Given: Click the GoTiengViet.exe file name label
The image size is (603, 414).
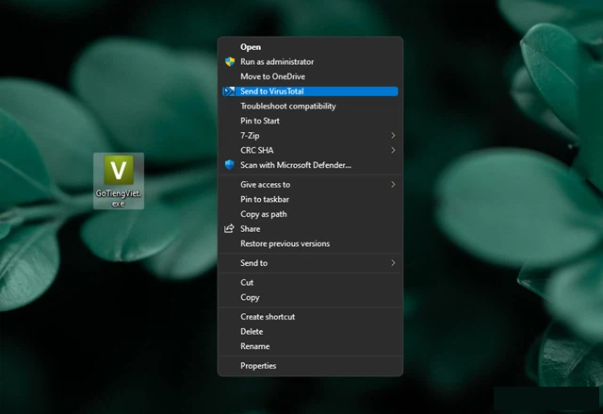Looking at the screenshot, I should (119, 198).
